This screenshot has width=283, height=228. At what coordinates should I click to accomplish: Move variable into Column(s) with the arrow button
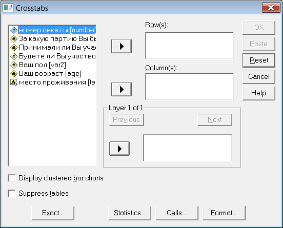tap(122, 89)
